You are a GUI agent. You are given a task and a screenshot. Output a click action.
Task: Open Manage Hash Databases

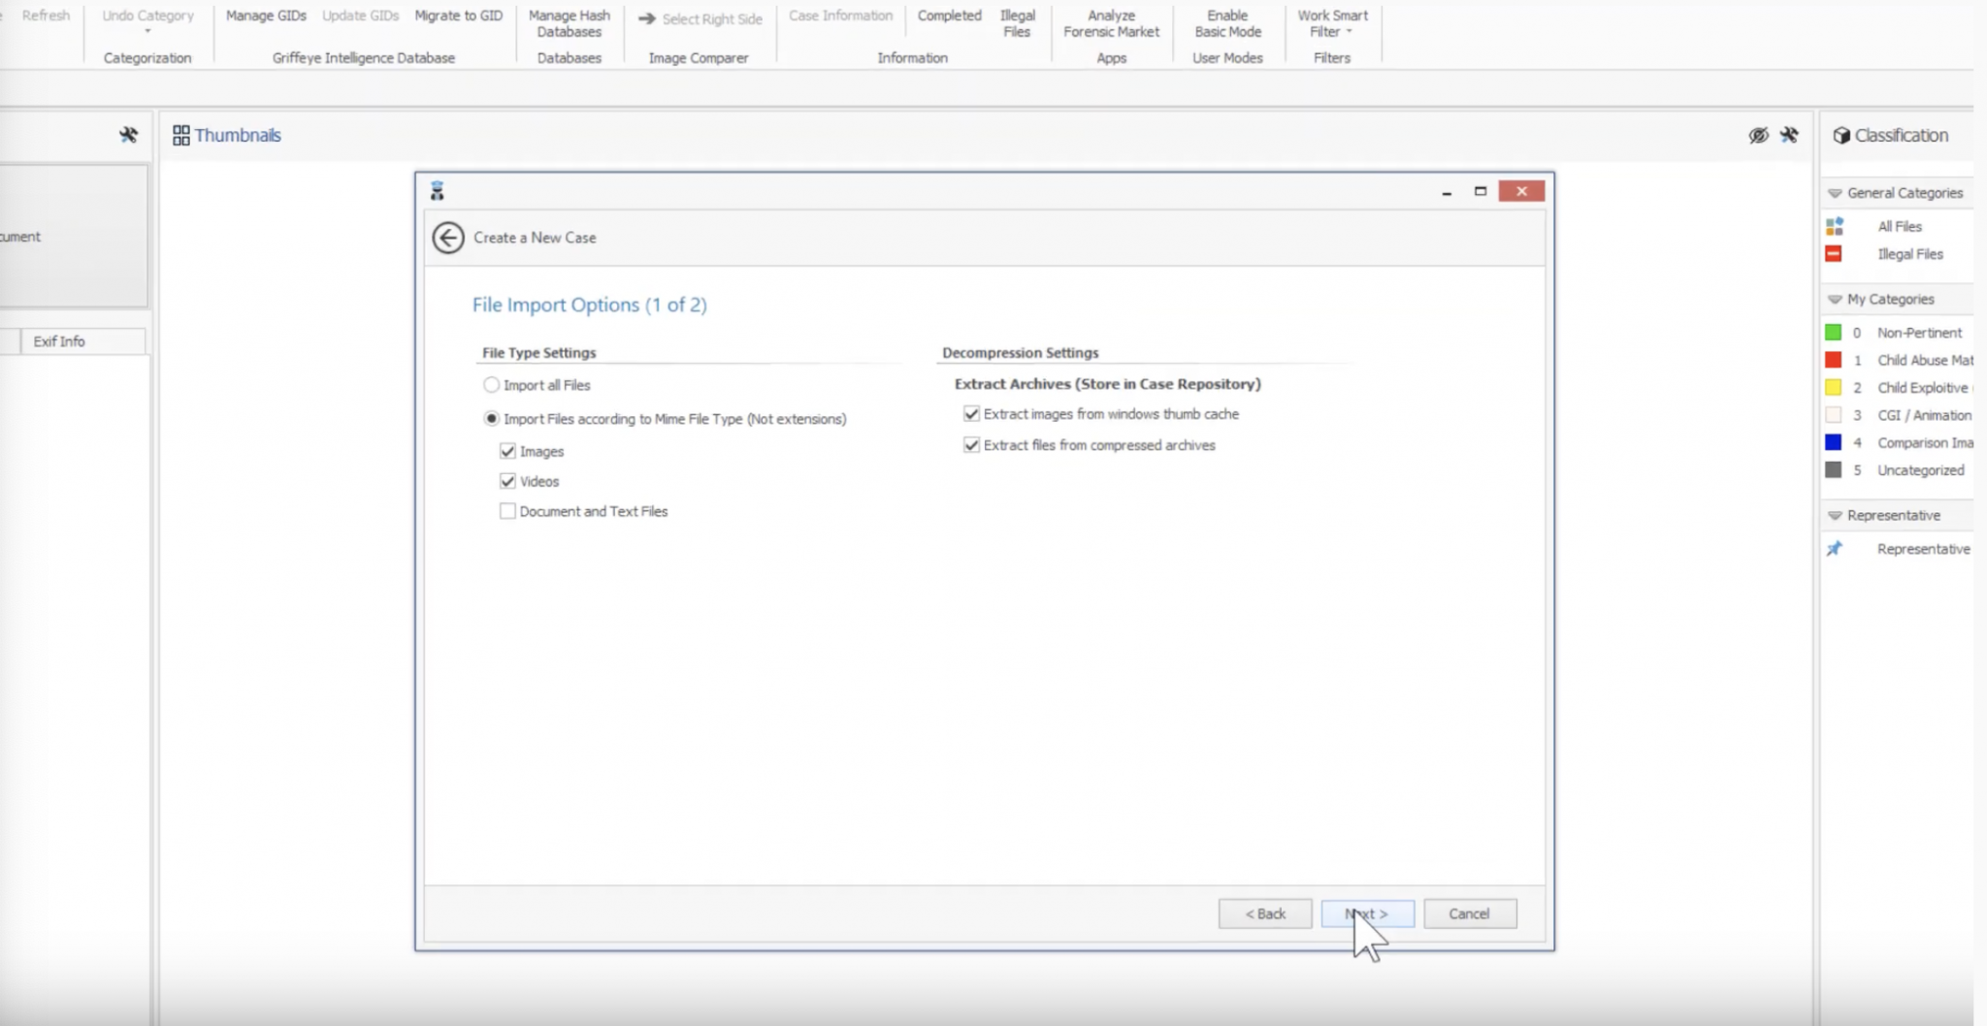click(x=568, y=23)
